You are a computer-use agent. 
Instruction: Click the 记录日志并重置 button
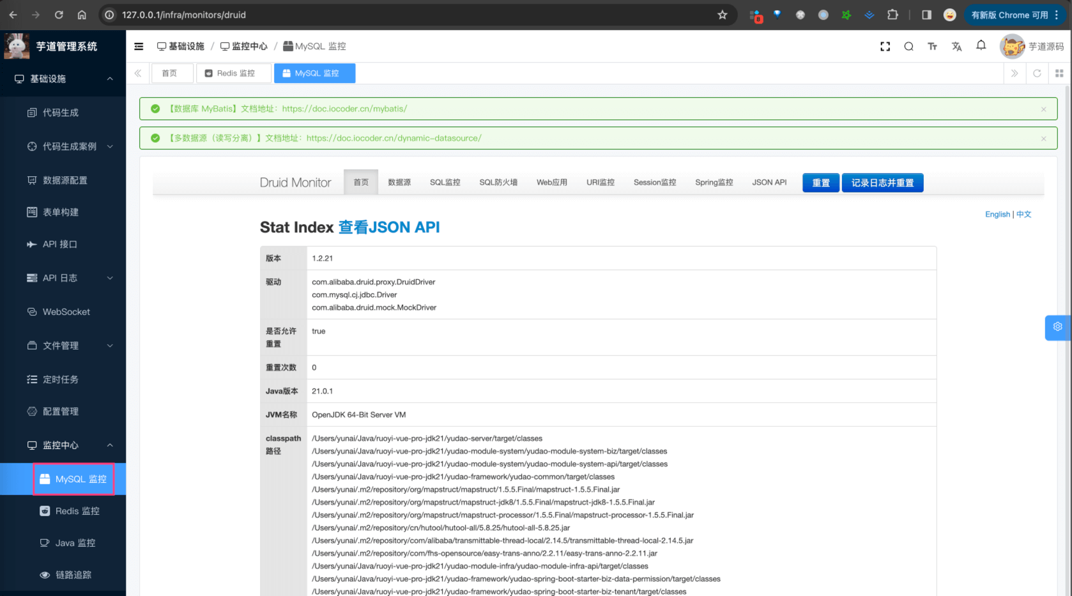(882, 183)
